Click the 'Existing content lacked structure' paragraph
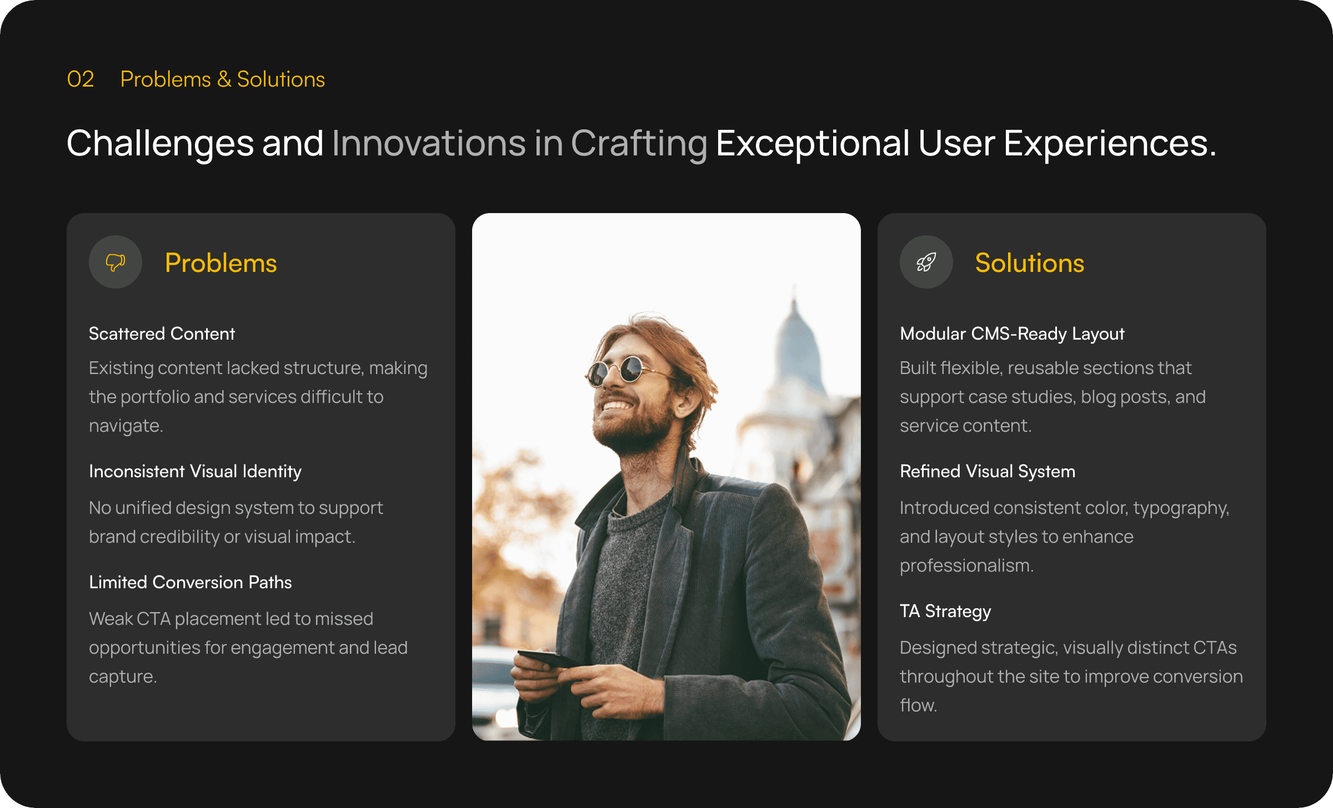 click(x=258, y=397)
